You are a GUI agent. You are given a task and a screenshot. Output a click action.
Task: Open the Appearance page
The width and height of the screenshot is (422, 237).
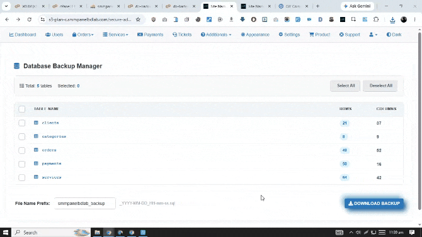tap(255, 35)
